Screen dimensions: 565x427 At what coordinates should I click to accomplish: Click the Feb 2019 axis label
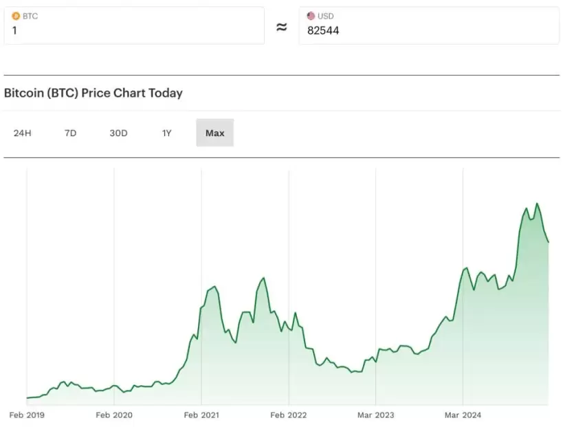pos(27,415)
